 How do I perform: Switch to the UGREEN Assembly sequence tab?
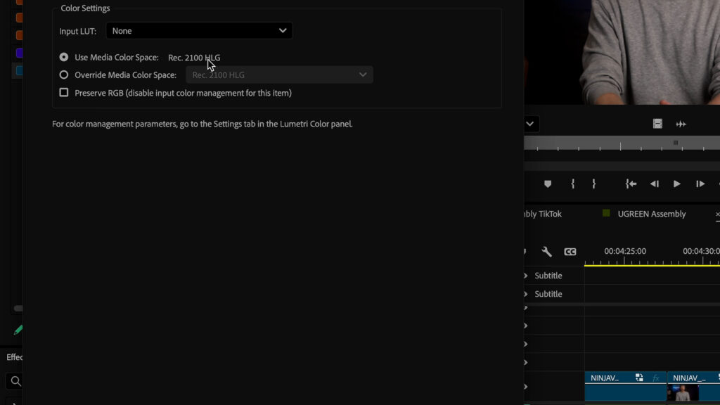tap(651, 214)
